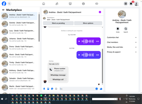Click header listing thumbnail beside Andriea title
142x104 pixels.
(x=46, y=12)
